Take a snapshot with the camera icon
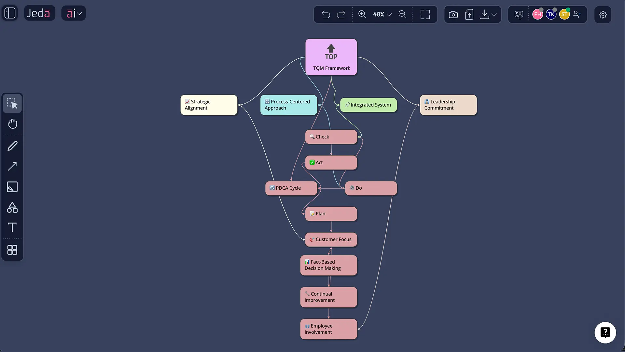This screenshot has width=625, height=352. pos(453,14)
